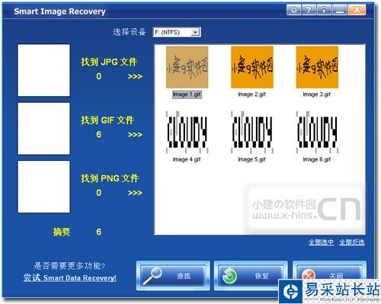Click the Image 4.gif filename label
This screenshot has height=304, width=381.
tap(187, 159)
